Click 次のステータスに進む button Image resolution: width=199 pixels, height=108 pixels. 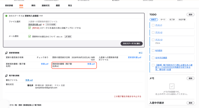[132, 44]
